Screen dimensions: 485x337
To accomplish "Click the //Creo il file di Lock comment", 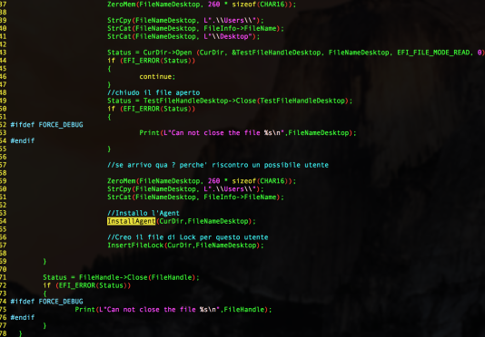I will 188,237.
